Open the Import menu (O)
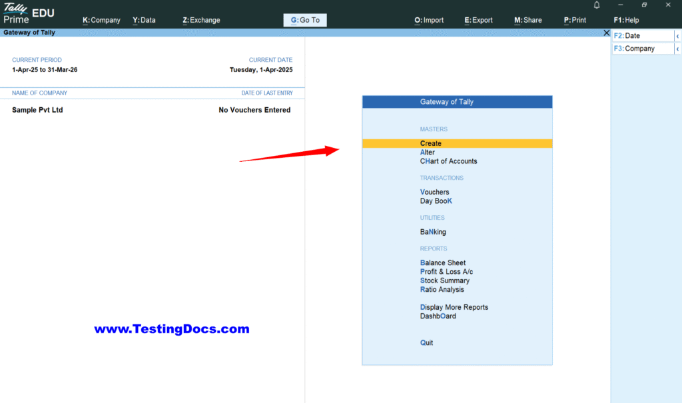 tap(429, 20)
